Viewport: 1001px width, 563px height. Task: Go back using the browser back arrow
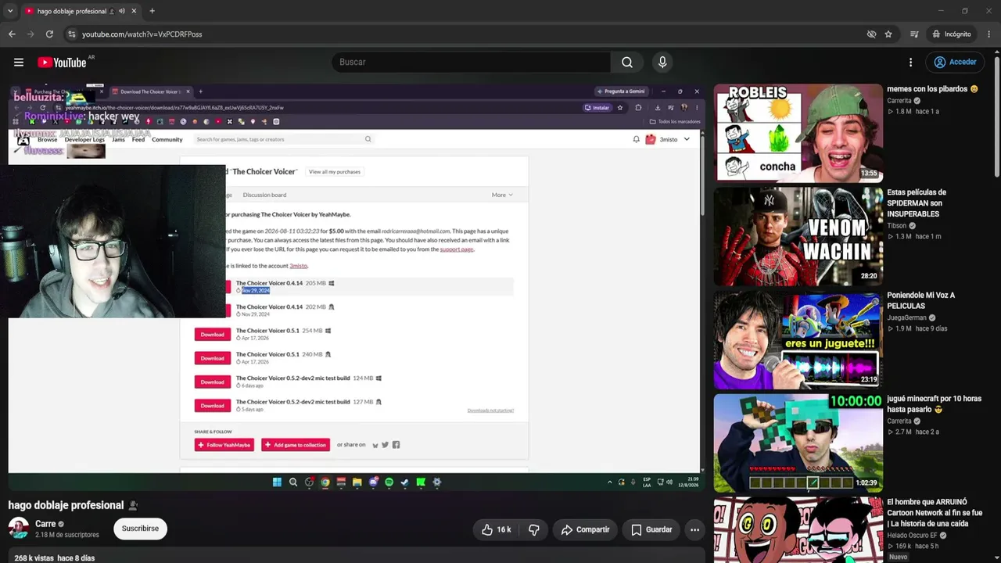12,34
